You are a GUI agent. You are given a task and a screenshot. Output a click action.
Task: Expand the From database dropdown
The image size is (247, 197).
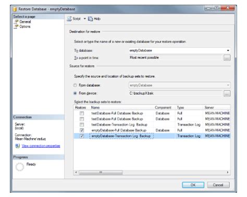(x=228, y=85)
